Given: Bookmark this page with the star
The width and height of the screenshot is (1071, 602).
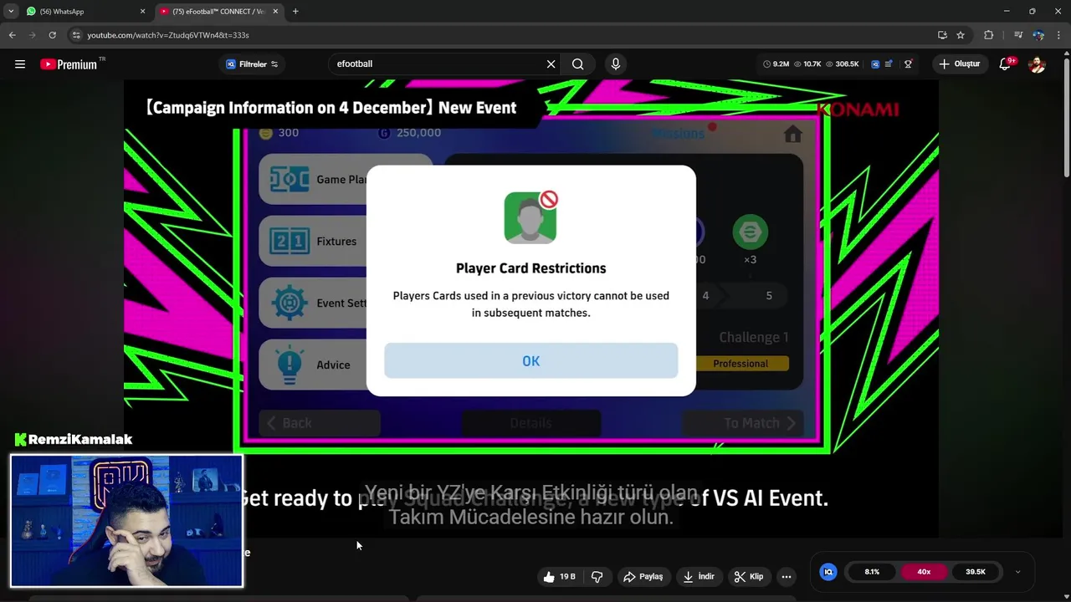Looking at the screenshot, I should 961,35.
